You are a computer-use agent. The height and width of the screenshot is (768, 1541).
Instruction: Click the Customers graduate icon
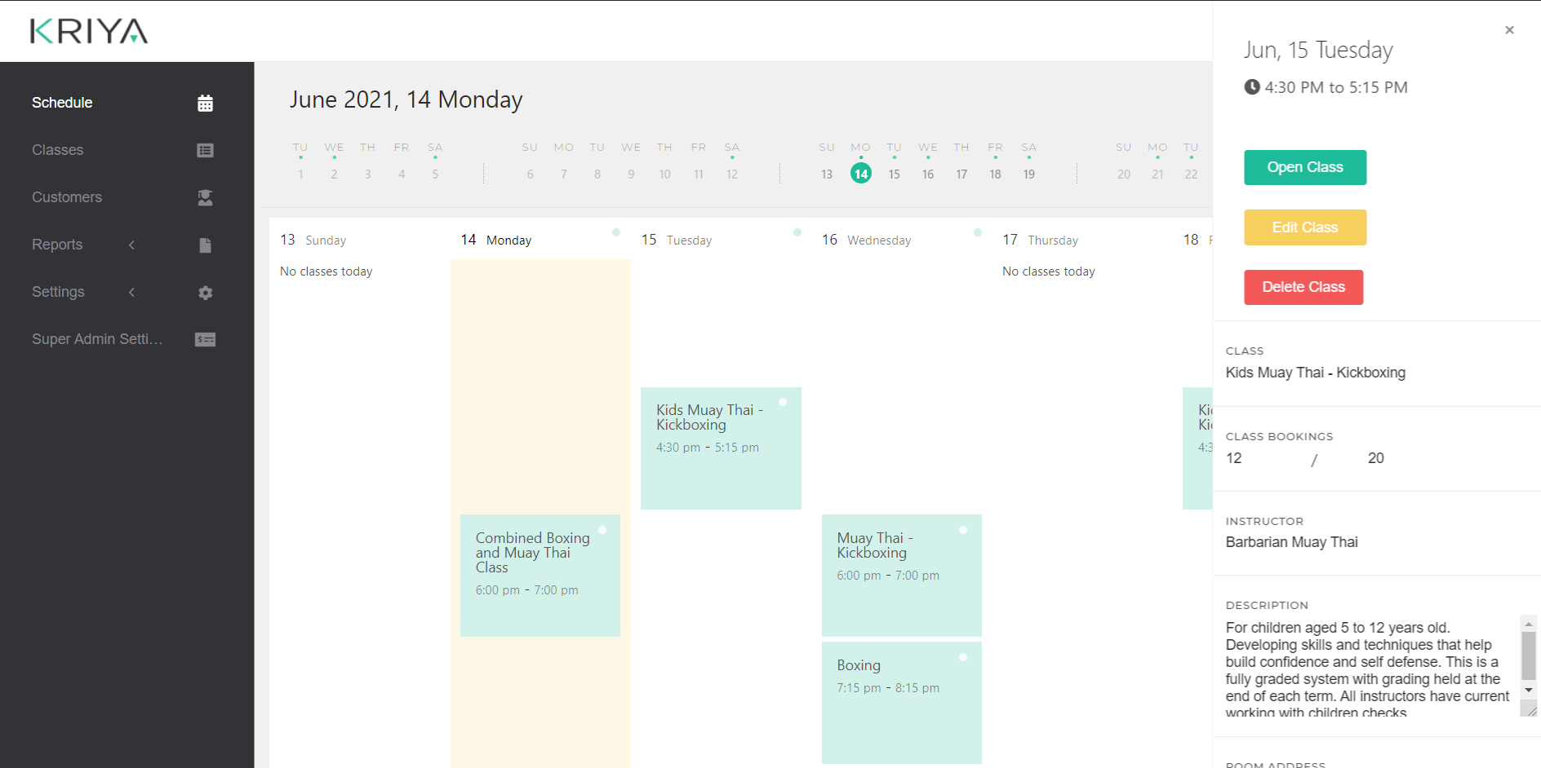(205, 198)
